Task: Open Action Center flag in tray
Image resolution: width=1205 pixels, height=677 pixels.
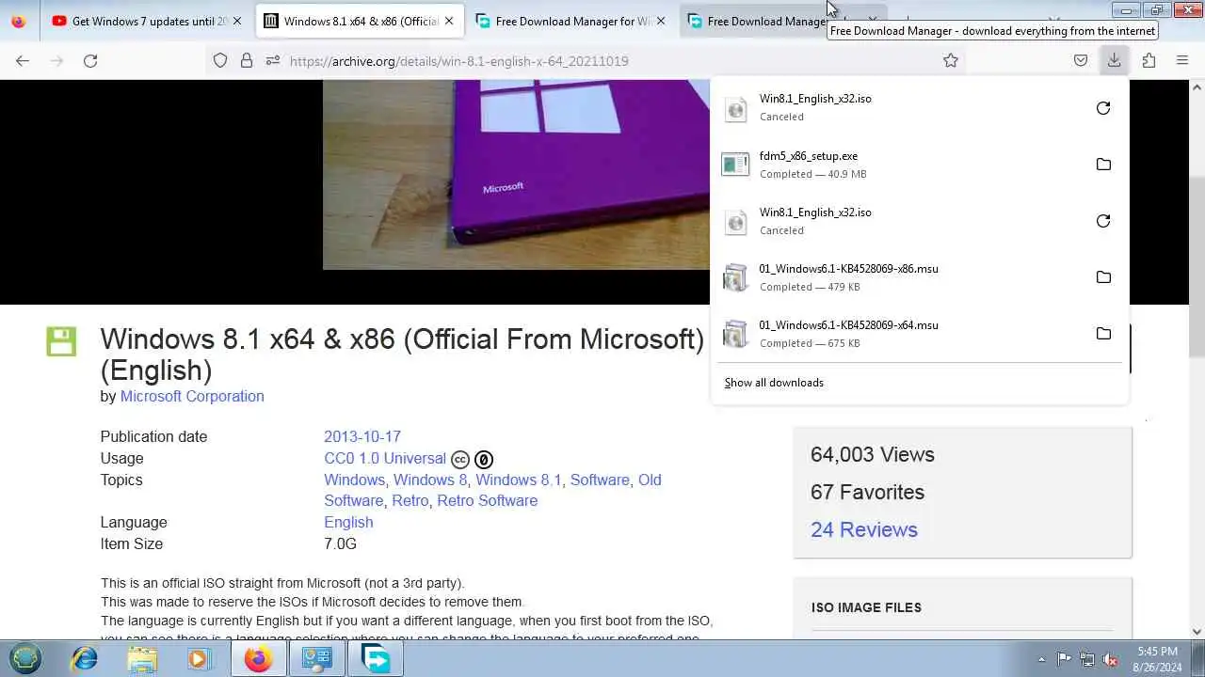Action: coord(1064,659)
